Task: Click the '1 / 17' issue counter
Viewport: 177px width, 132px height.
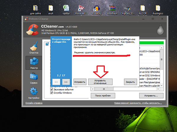Action: [x=61, y=75]
